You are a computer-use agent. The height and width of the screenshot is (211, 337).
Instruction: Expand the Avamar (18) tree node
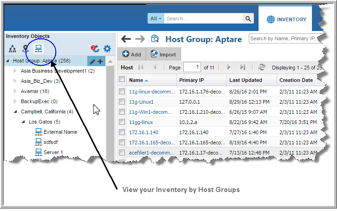pyautogui.click(x=15, y=91)
